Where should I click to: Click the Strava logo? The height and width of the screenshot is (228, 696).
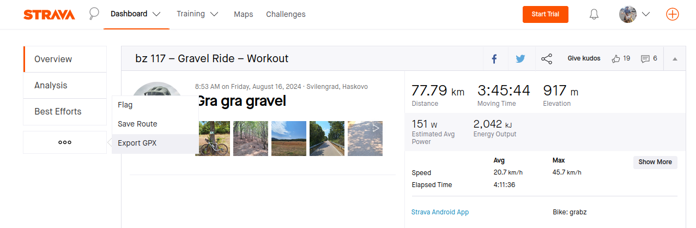click(x=49, y=15)
